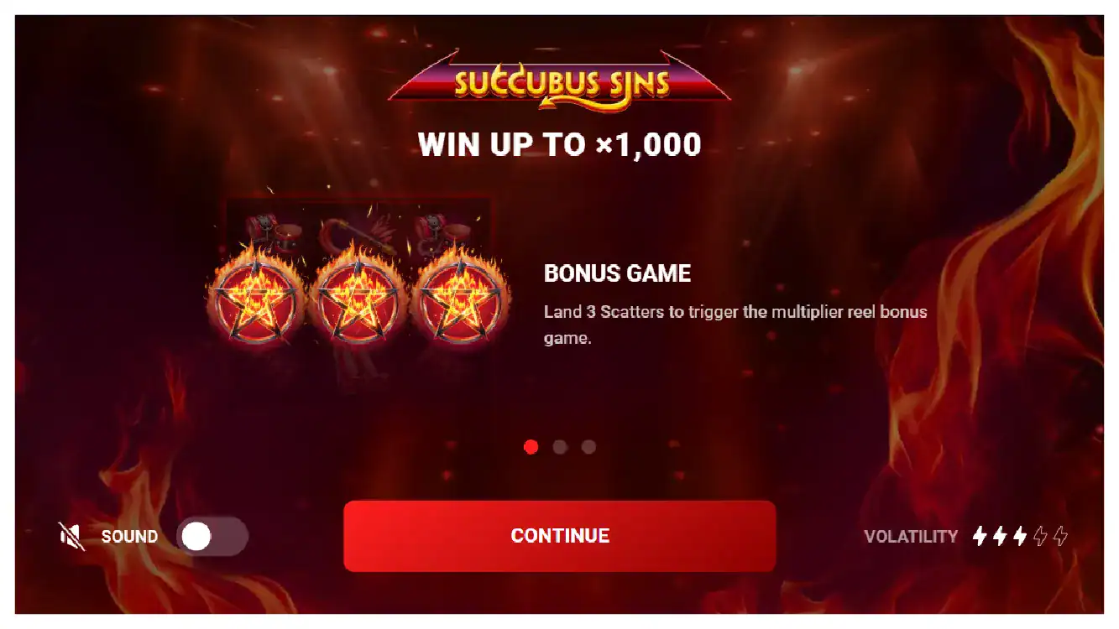Click the Land 3 Scatters description text

click(x=735, y=325)
